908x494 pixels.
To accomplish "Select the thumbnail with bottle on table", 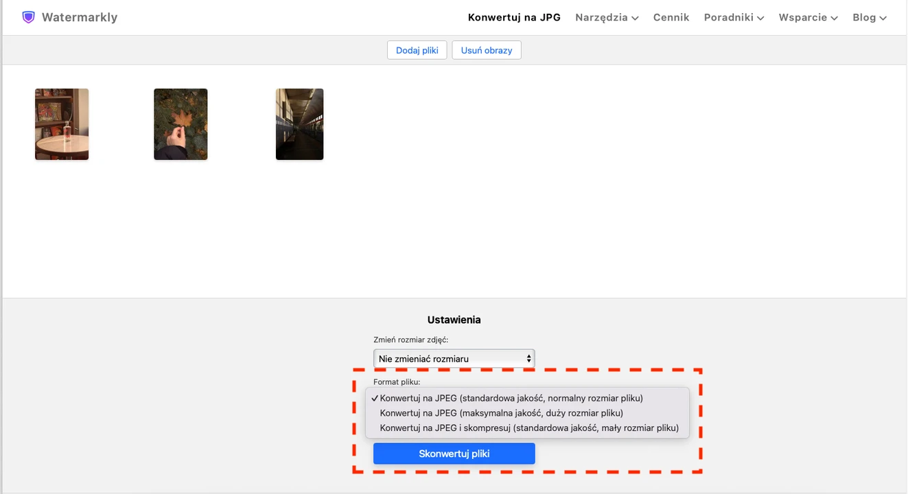I will coord(62,124).
